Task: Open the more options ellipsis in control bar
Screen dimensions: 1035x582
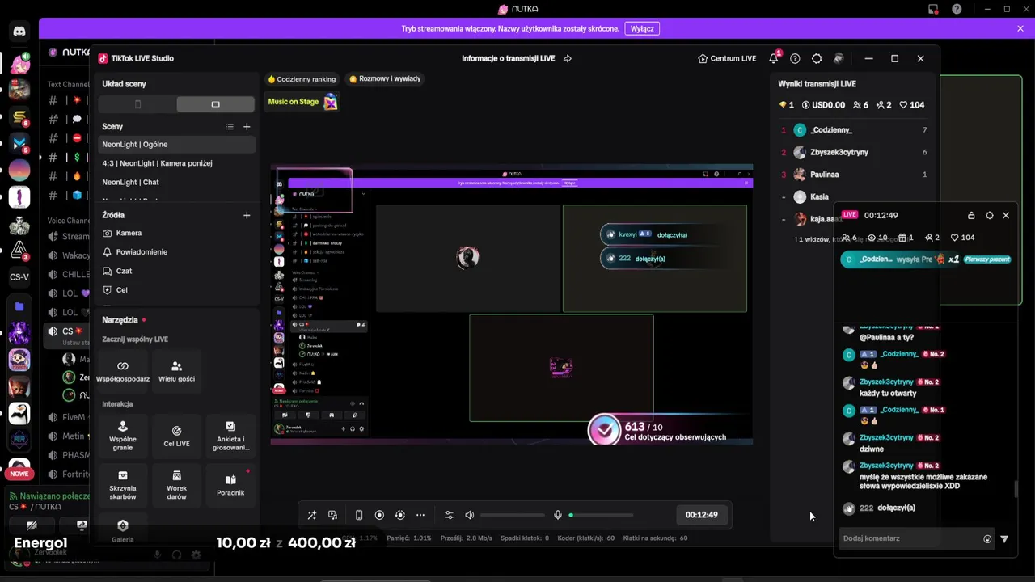Action: [420, 515]
